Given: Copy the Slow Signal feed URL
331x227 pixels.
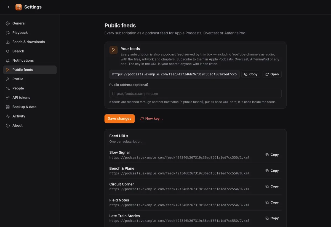Looking at the screenshot, I should [272, 155].
